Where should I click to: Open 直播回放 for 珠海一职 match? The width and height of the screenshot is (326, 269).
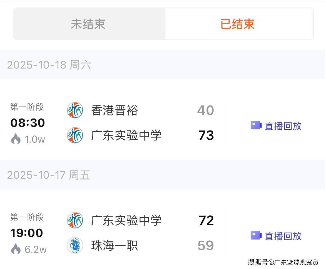pos(283,236)
